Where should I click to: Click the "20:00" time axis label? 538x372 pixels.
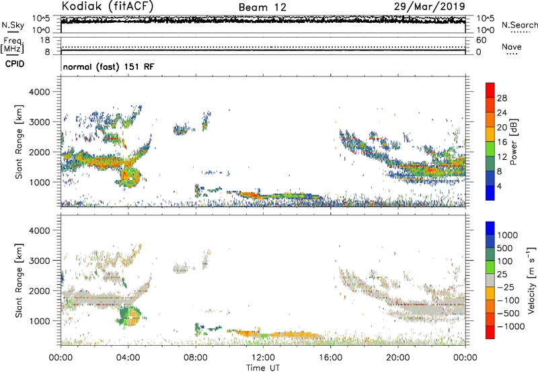[397, 358]
